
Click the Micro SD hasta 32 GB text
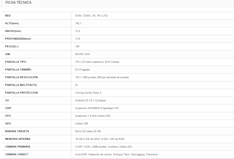[88, 131]
